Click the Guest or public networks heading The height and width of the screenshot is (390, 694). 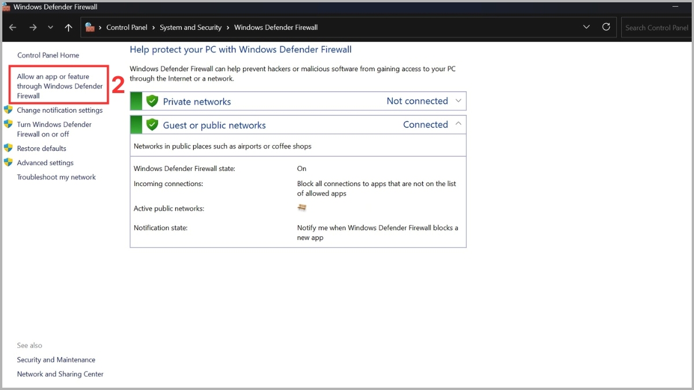tap(215, 125)
